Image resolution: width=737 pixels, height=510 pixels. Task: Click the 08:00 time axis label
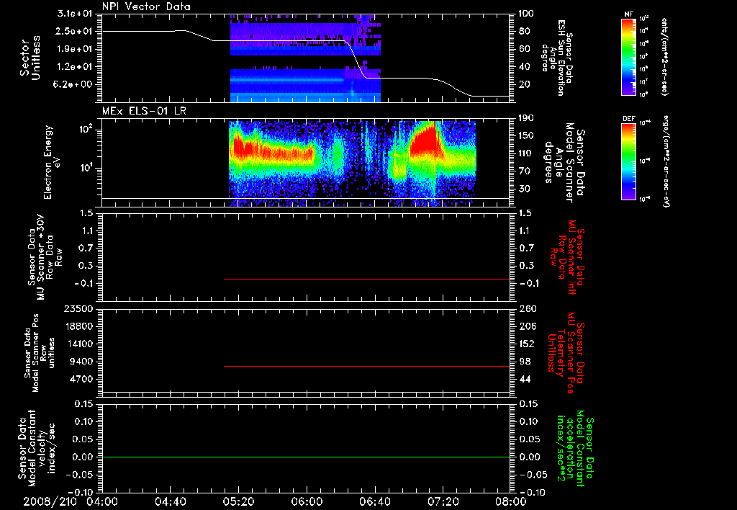[x=511, y=501]
